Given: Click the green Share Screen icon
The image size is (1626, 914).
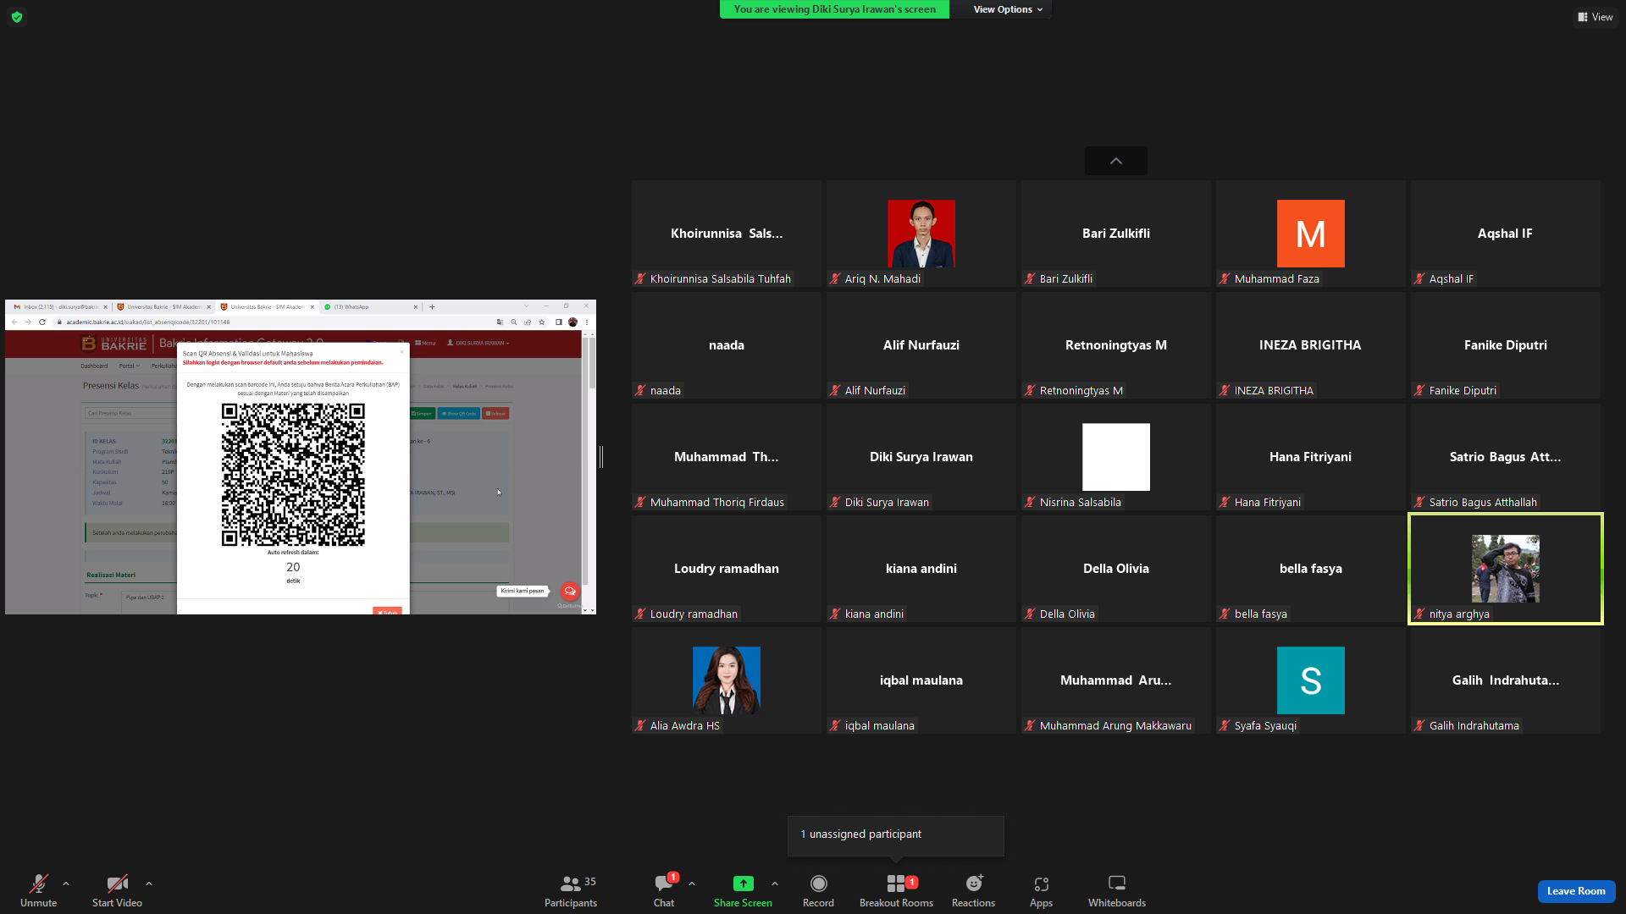Looking at the screenshot, I should click(743, 884).
